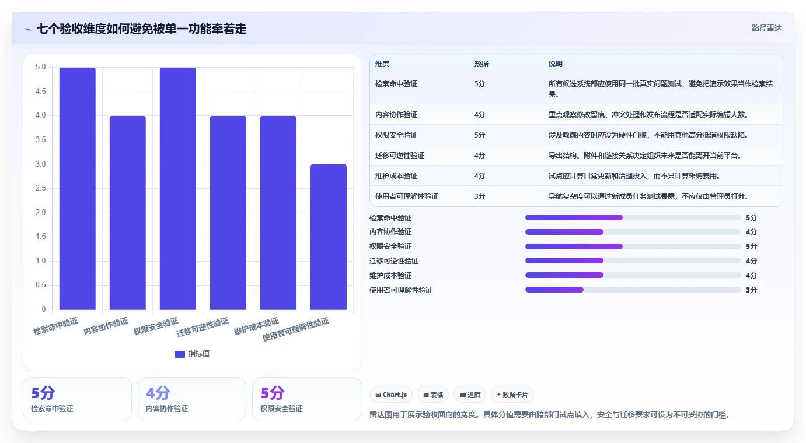
Task: Click the 维护成本验证 bar in chart
Action: 278,213
